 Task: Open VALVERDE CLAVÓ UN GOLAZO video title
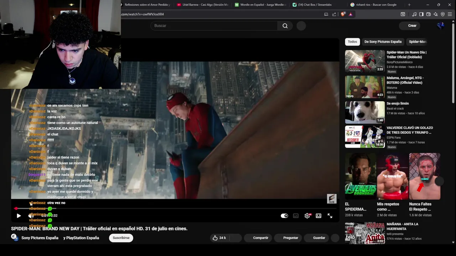pyautogui.click(x=410, y=130)
